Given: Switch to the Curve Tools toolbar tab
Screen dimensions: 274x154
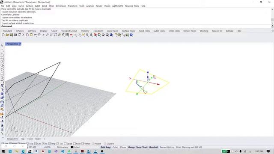Looking at the screenshot, I should 113,31.
